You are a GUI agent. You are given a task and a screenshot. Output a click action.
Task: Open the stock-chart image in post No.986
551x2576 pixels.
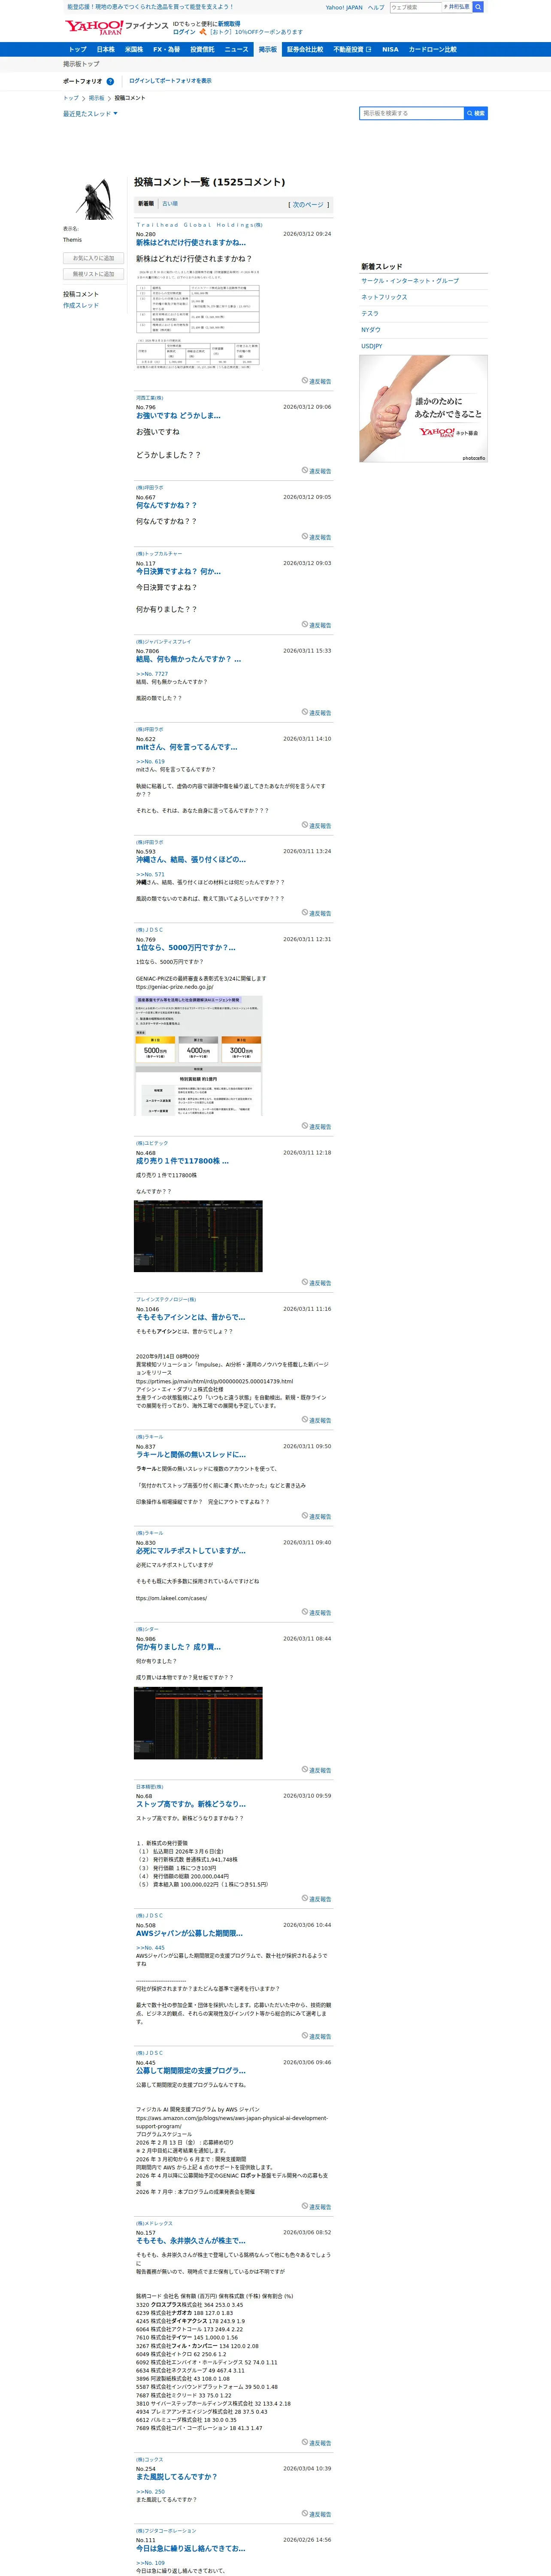tap(198, 1723)
